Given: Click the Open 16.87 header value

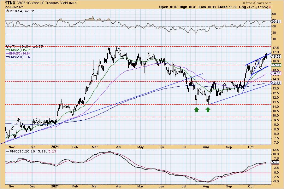Looking at the screenshot, I should point(169,7).
